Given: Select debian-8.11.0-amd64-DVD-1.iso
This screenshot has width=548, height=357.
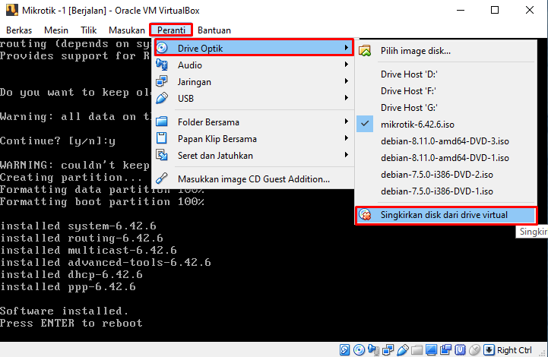Looking at the screenshot, I should 445,158.
